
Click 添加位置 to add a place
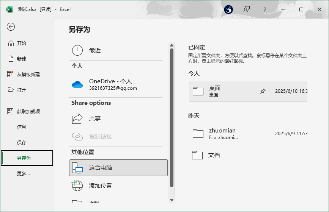(x=118, y=185)
